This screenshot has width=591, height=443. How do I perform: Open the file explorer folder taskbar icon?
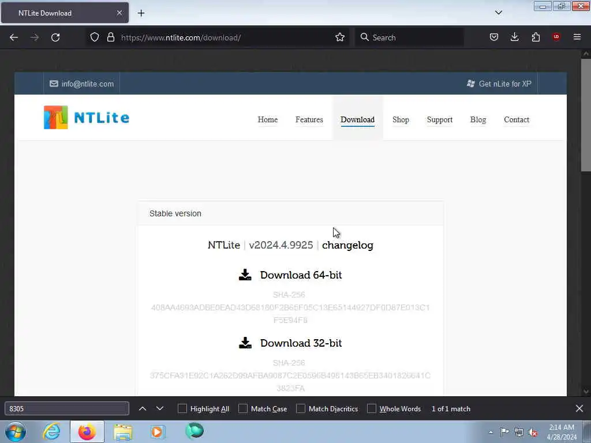[123, 432]
